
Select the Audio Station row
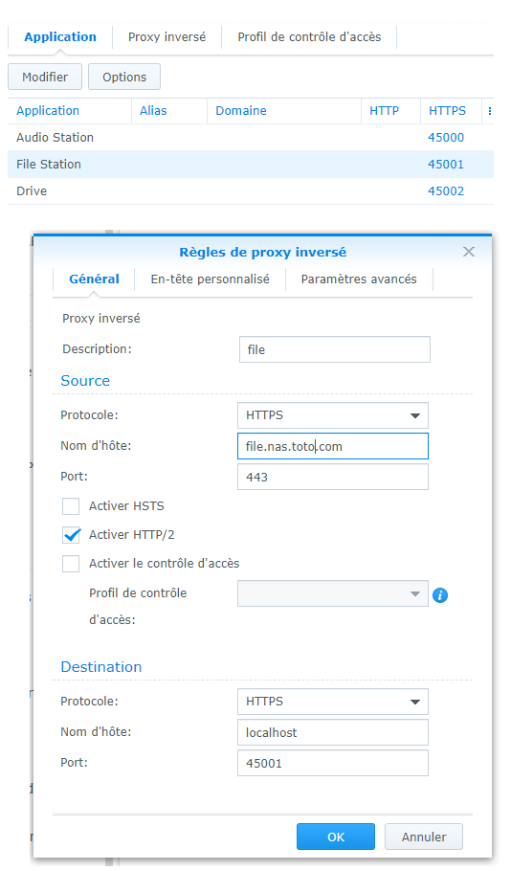(x=251, y=137)
